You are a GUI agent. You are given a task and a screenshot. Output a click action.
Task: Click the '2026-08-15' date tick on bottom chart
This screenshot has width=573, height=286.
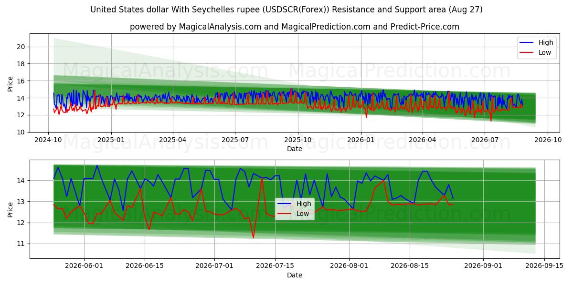point(410,267)
